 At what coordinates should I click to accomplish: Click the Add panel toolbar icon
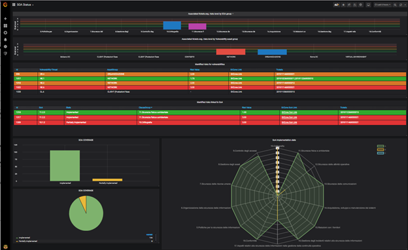(337, 5)
